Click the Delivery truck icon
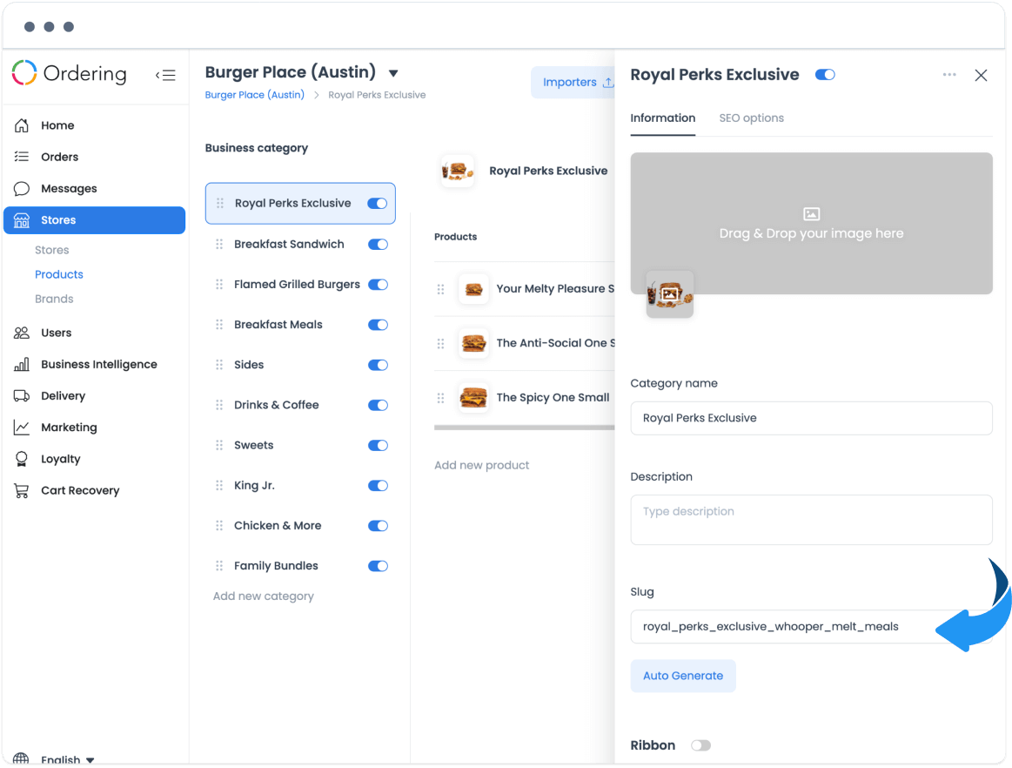Screen dimensions: 1012x768 pyautogui.click(x=21, y=396)
